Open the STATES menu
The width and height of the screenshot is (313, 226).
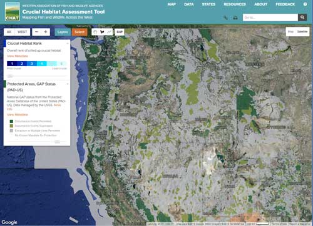coord(208,4)
